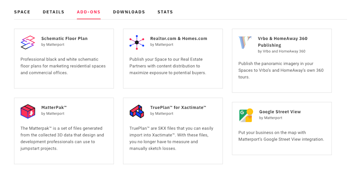Click the Google Street View card description
The image size is (363, 192).
pyautogui.click(x=281, y=136)
